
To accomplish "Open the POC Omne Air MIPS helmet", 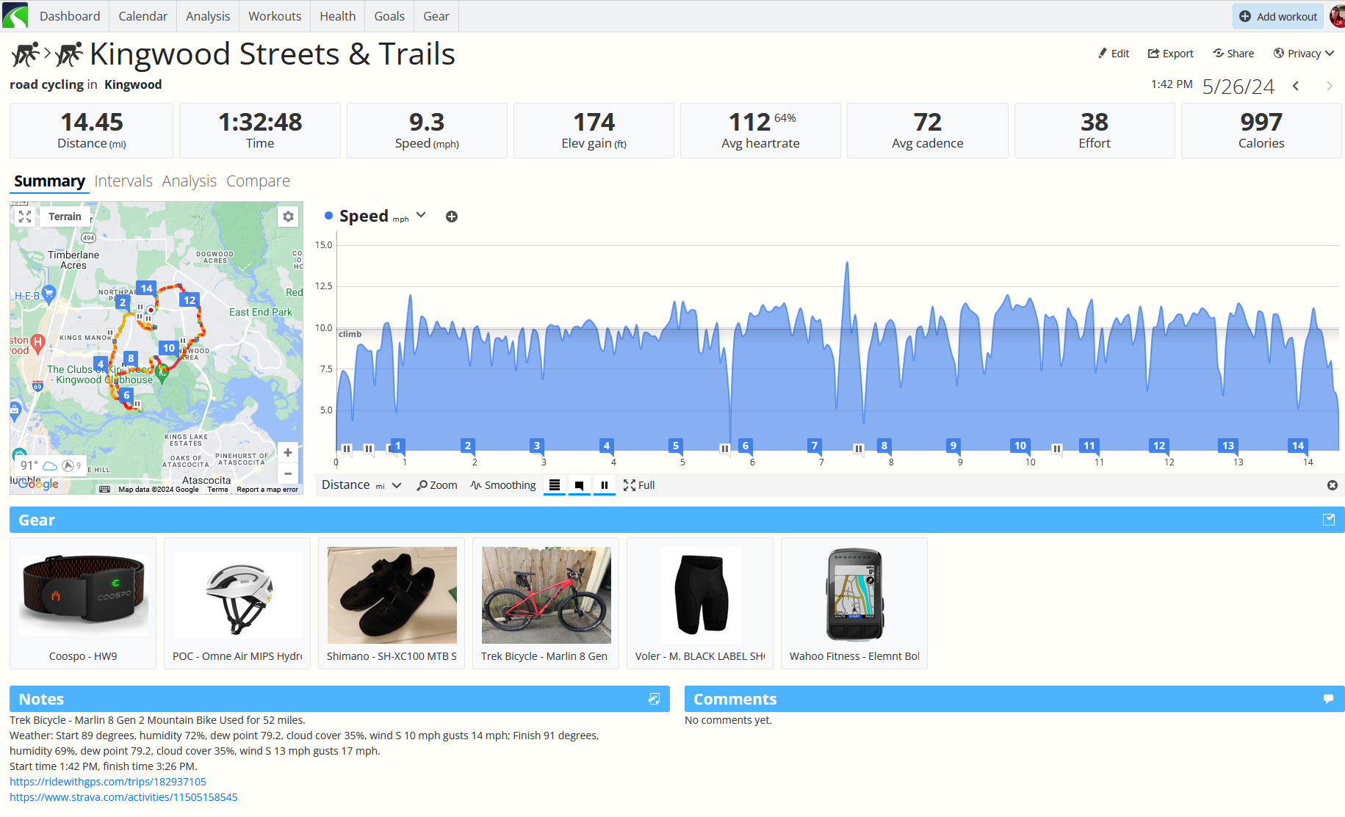I will pyautogui.click(x=237, y=603).
